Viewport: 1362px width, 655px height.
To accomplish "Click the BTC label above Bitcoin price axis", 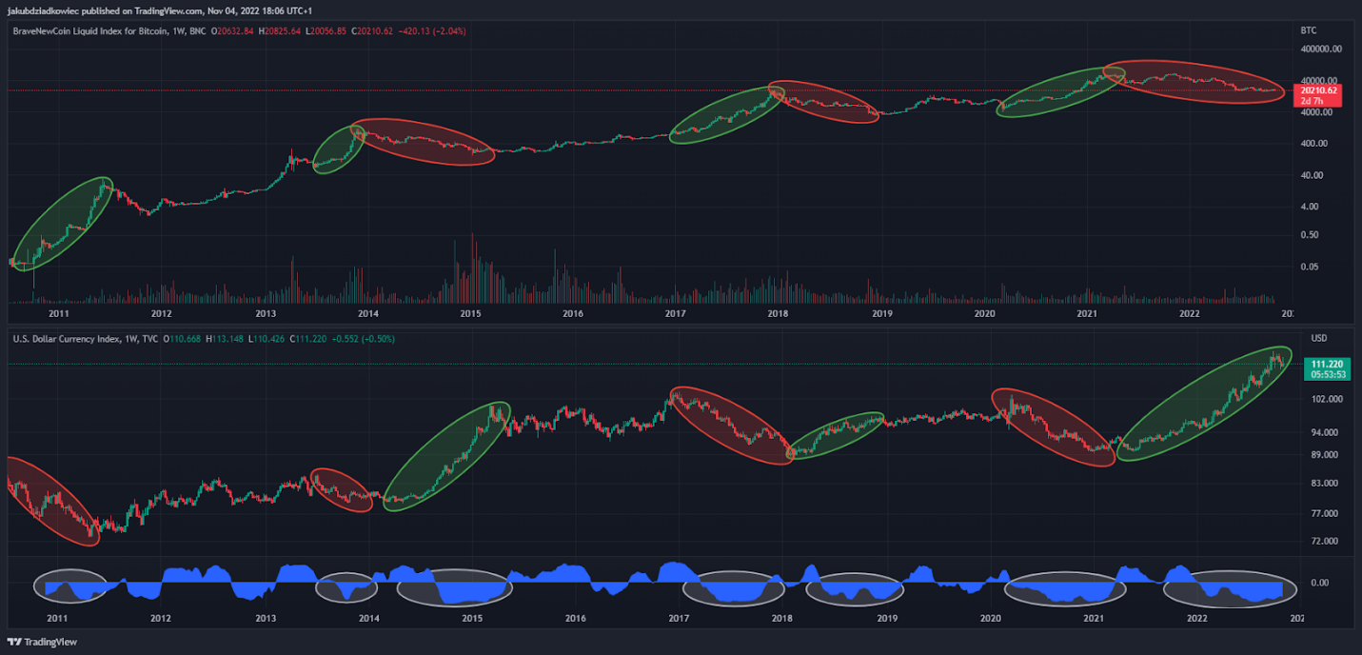I will (x=1309, y=31).
